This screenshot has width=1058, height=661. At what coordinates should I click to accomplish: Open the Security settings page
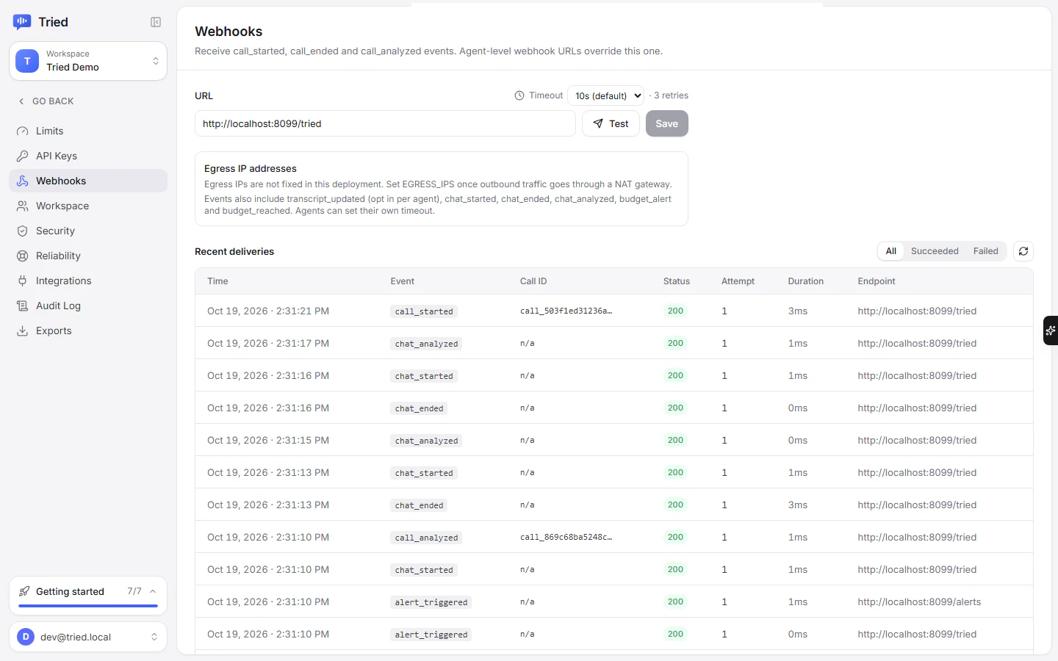pos(88,231)
